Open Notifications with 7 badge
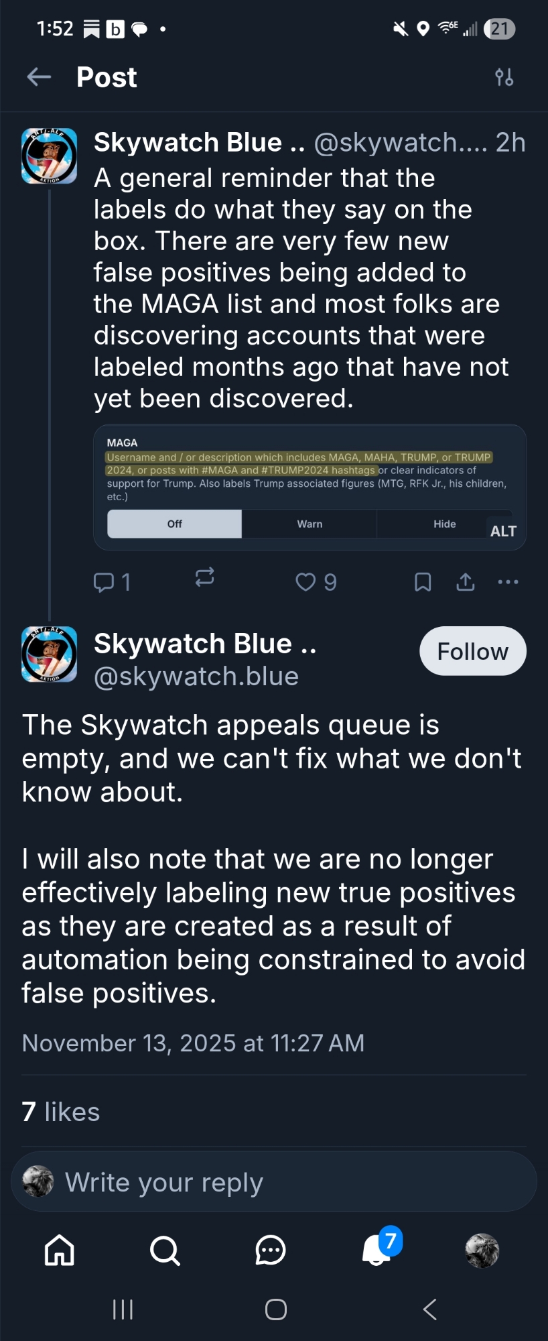The height and width of the screenshot is (1341, 548). [x=377, y=1250]
